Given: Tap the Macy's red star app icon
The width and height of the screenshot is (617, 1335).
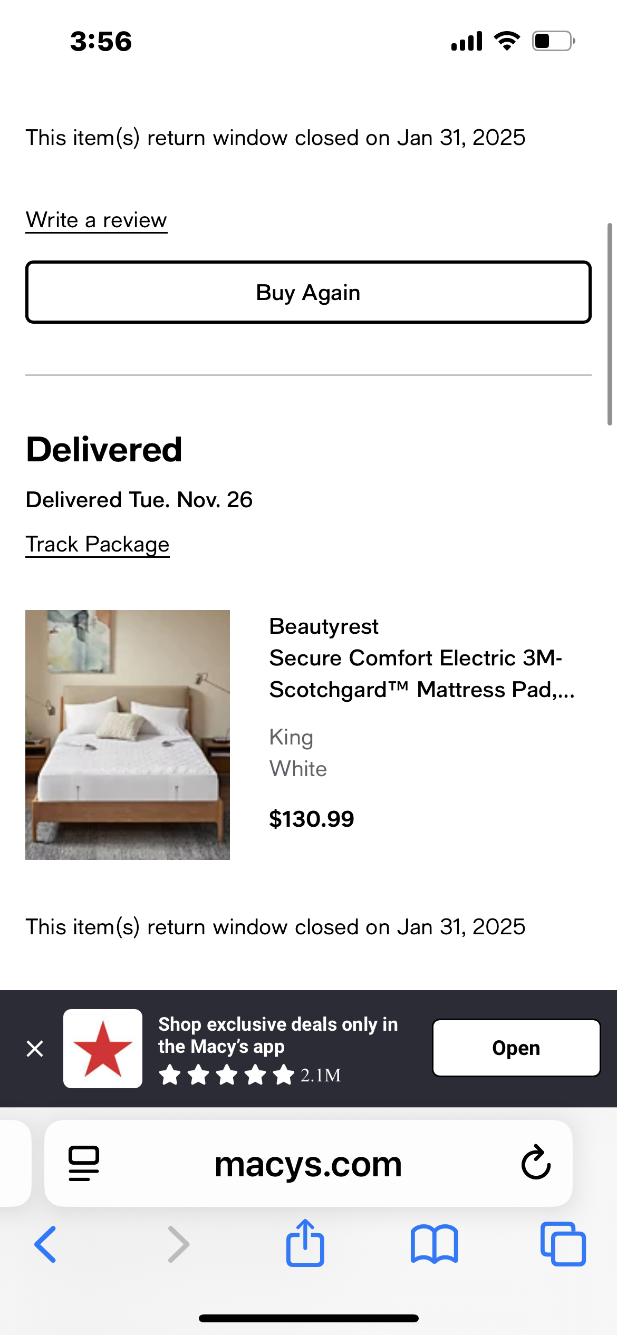Looking at the screenshot, I should pos(103,1048).
